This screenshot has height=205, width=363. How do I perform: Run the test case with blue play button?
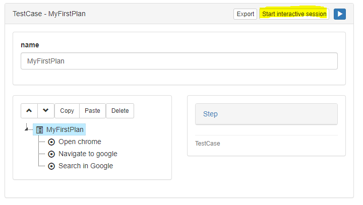click(x=340, y=14)
